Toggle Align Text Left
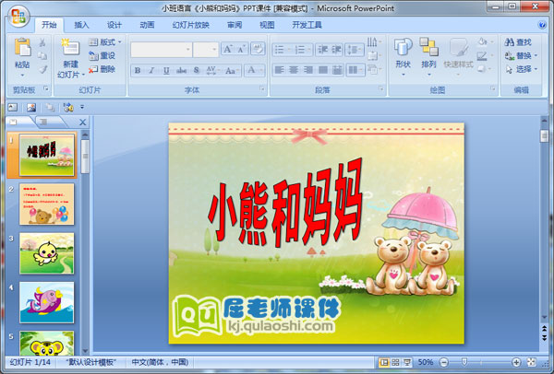This screenshot has height=374, width=554. pyautogui.click(x=280, y=70)
